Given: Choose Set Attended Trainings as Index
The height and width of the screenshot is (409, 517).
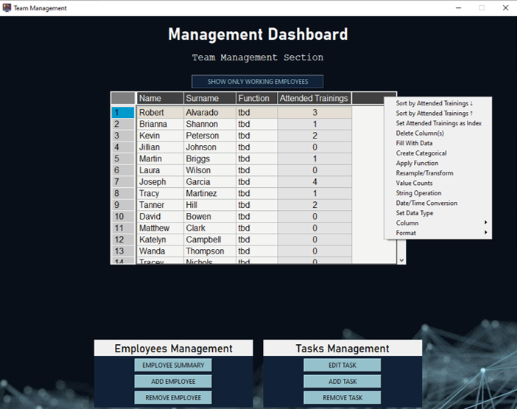Looking at the screenshot, I should 438,124.
